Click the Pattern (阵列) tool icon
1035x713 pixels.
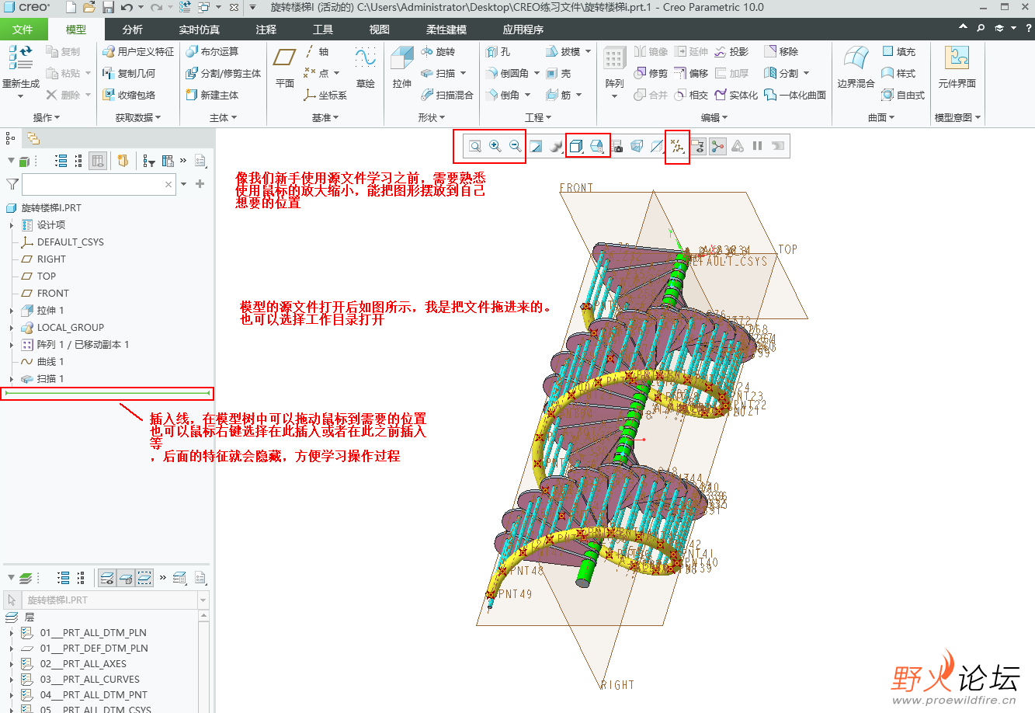614,59
